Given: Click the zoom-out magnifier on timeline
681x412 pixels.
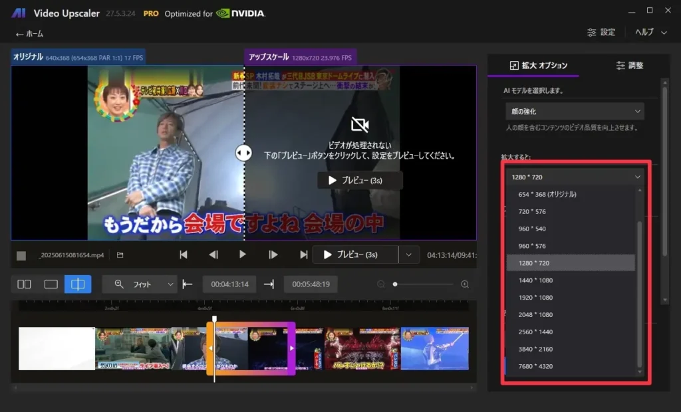Looking at the screenshot, I should (x=381, y=284).
